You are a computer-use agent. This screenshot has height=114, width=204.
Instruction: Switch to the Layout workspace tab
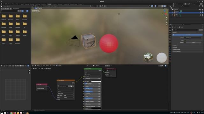(22, 4)
